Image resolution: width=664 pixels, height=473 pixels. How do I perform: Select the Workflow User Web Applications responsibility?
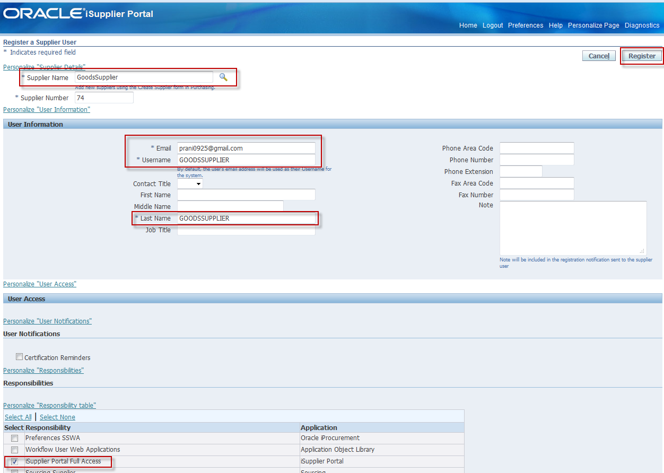click(x=14, y=450)
